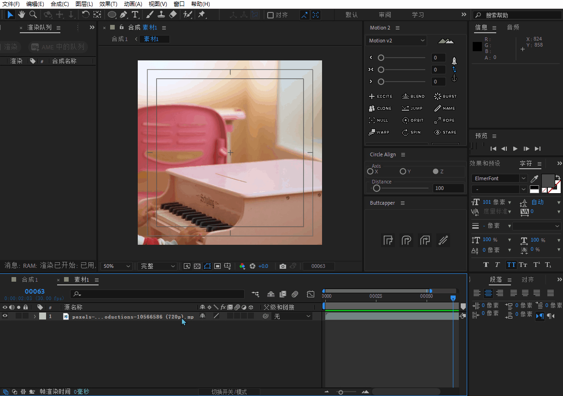Switch to the 学习 workspace
This screenshot has width=563, height=396.
pyautogui.click(x=418, y=15)
